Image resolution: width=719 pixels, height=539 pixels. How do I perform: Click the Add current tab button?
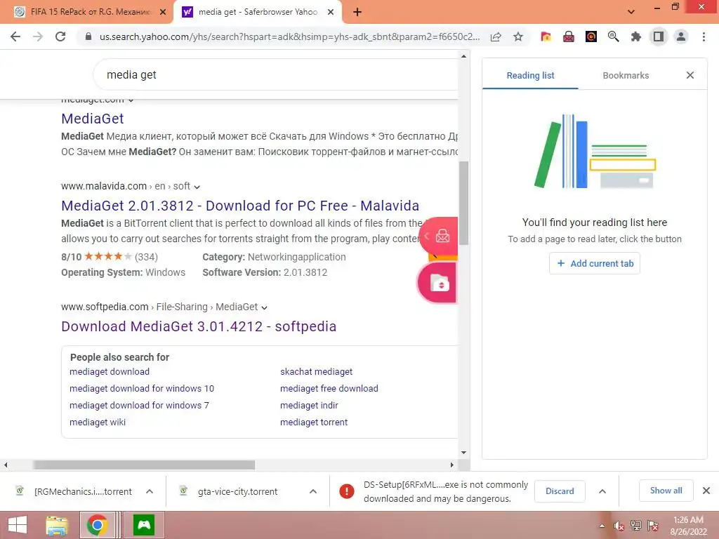pos(594,264)
